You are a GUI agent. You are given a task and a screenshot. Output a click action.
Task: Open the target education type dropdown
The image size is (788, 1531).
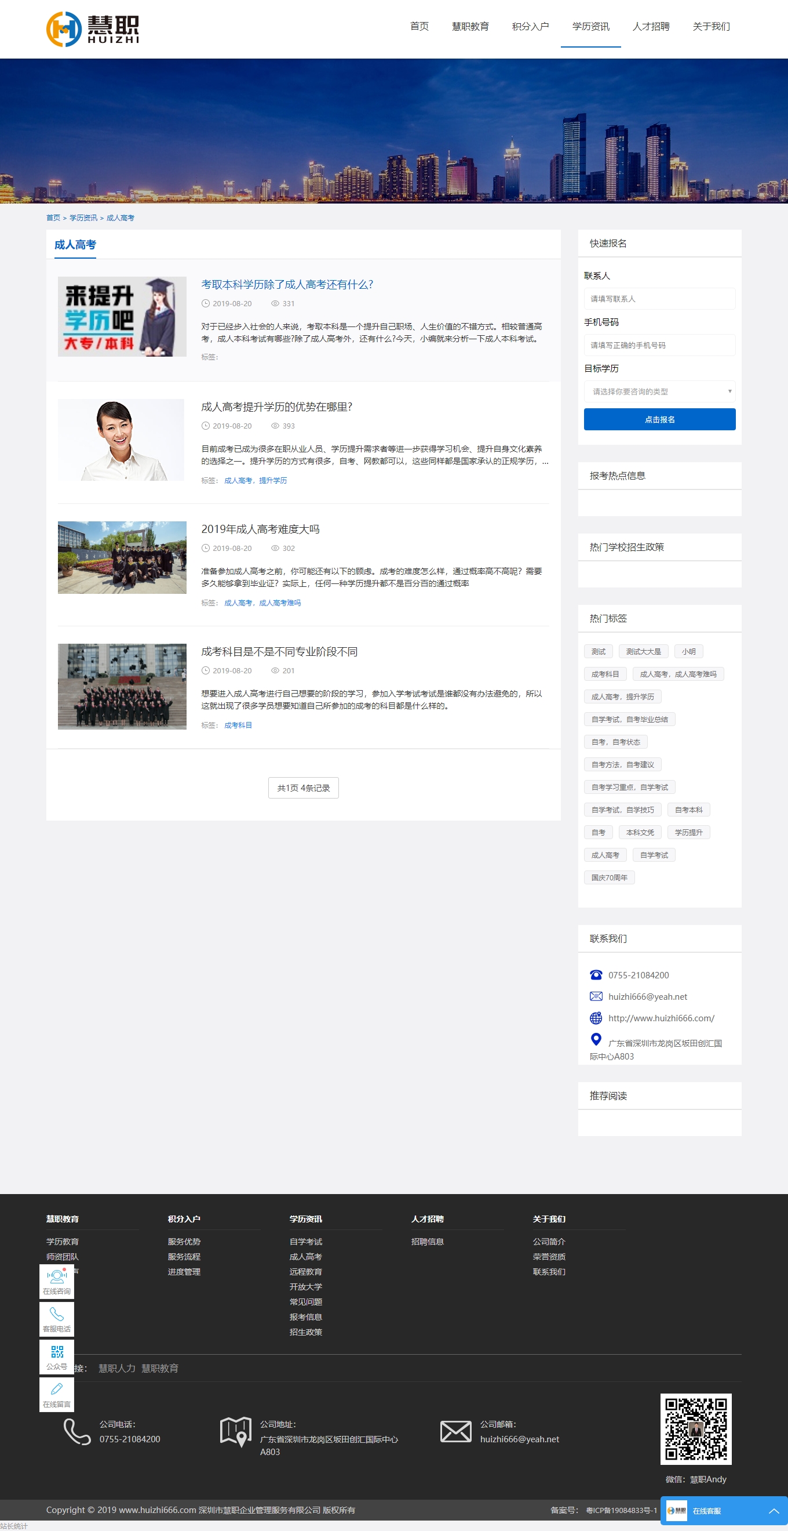(x=659, y=391)
